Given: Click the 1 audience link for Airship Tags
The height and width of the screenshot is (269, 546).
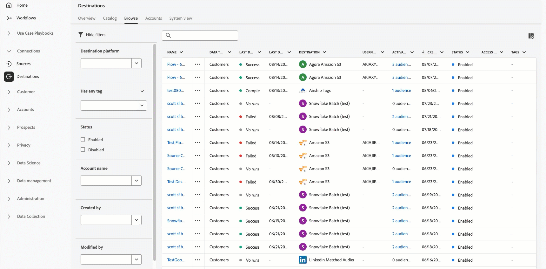Looking at the screenshot, I should pos(402,91).
